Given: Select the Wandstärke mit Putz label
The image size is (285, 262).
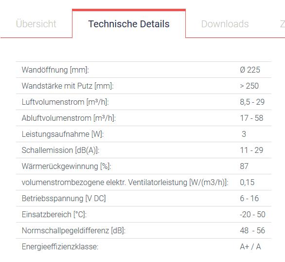Looking at the screenshot, I should 68,86.
